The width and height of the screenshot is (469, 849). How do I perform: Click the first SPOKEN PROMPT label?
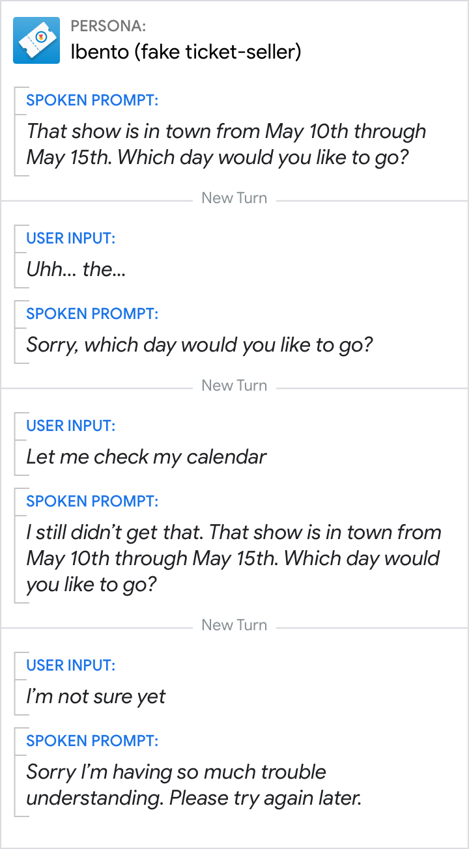click(x=92, y=100)
